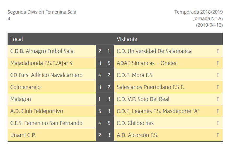Click the Malagon team name

(20, 99)
